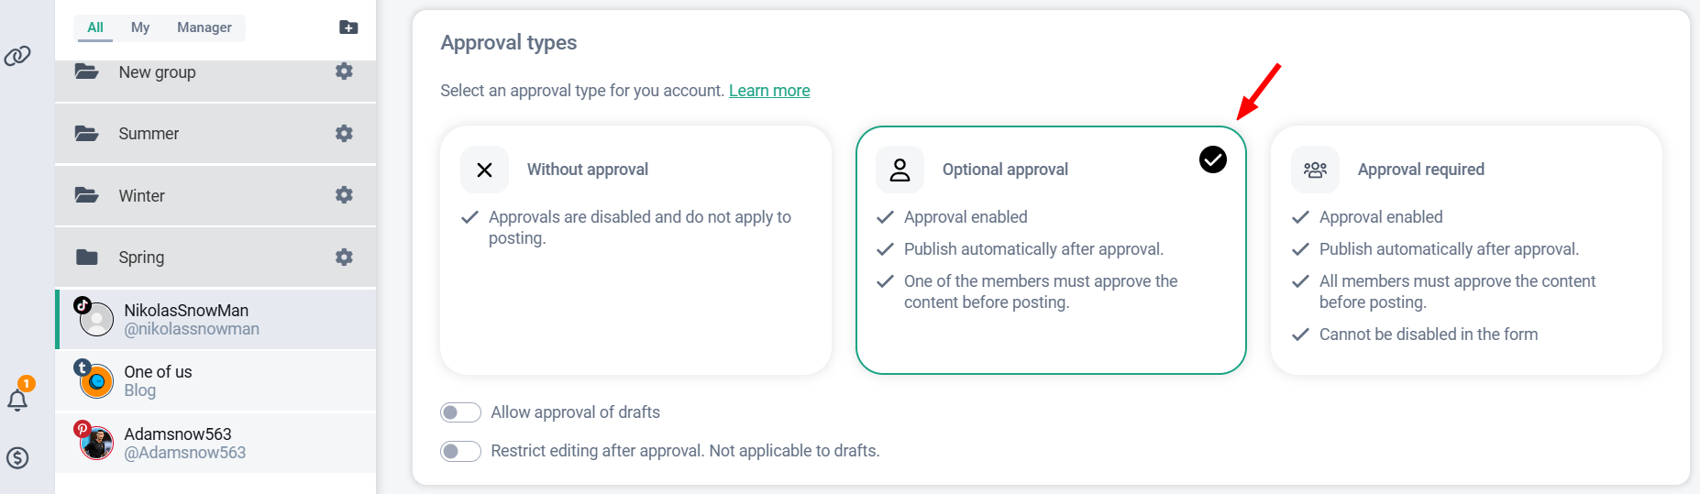Choose the Without approval card

635,249
